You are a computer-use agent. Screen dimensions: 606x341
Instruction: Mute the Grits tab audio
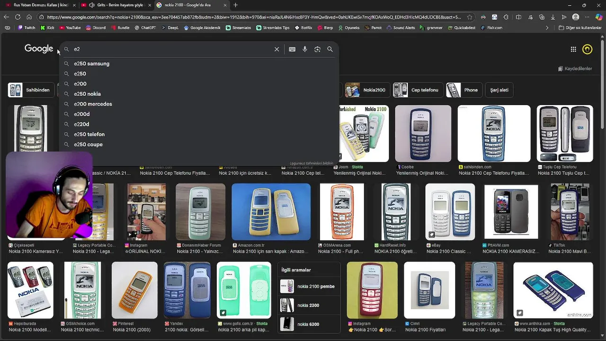[91, 5]
